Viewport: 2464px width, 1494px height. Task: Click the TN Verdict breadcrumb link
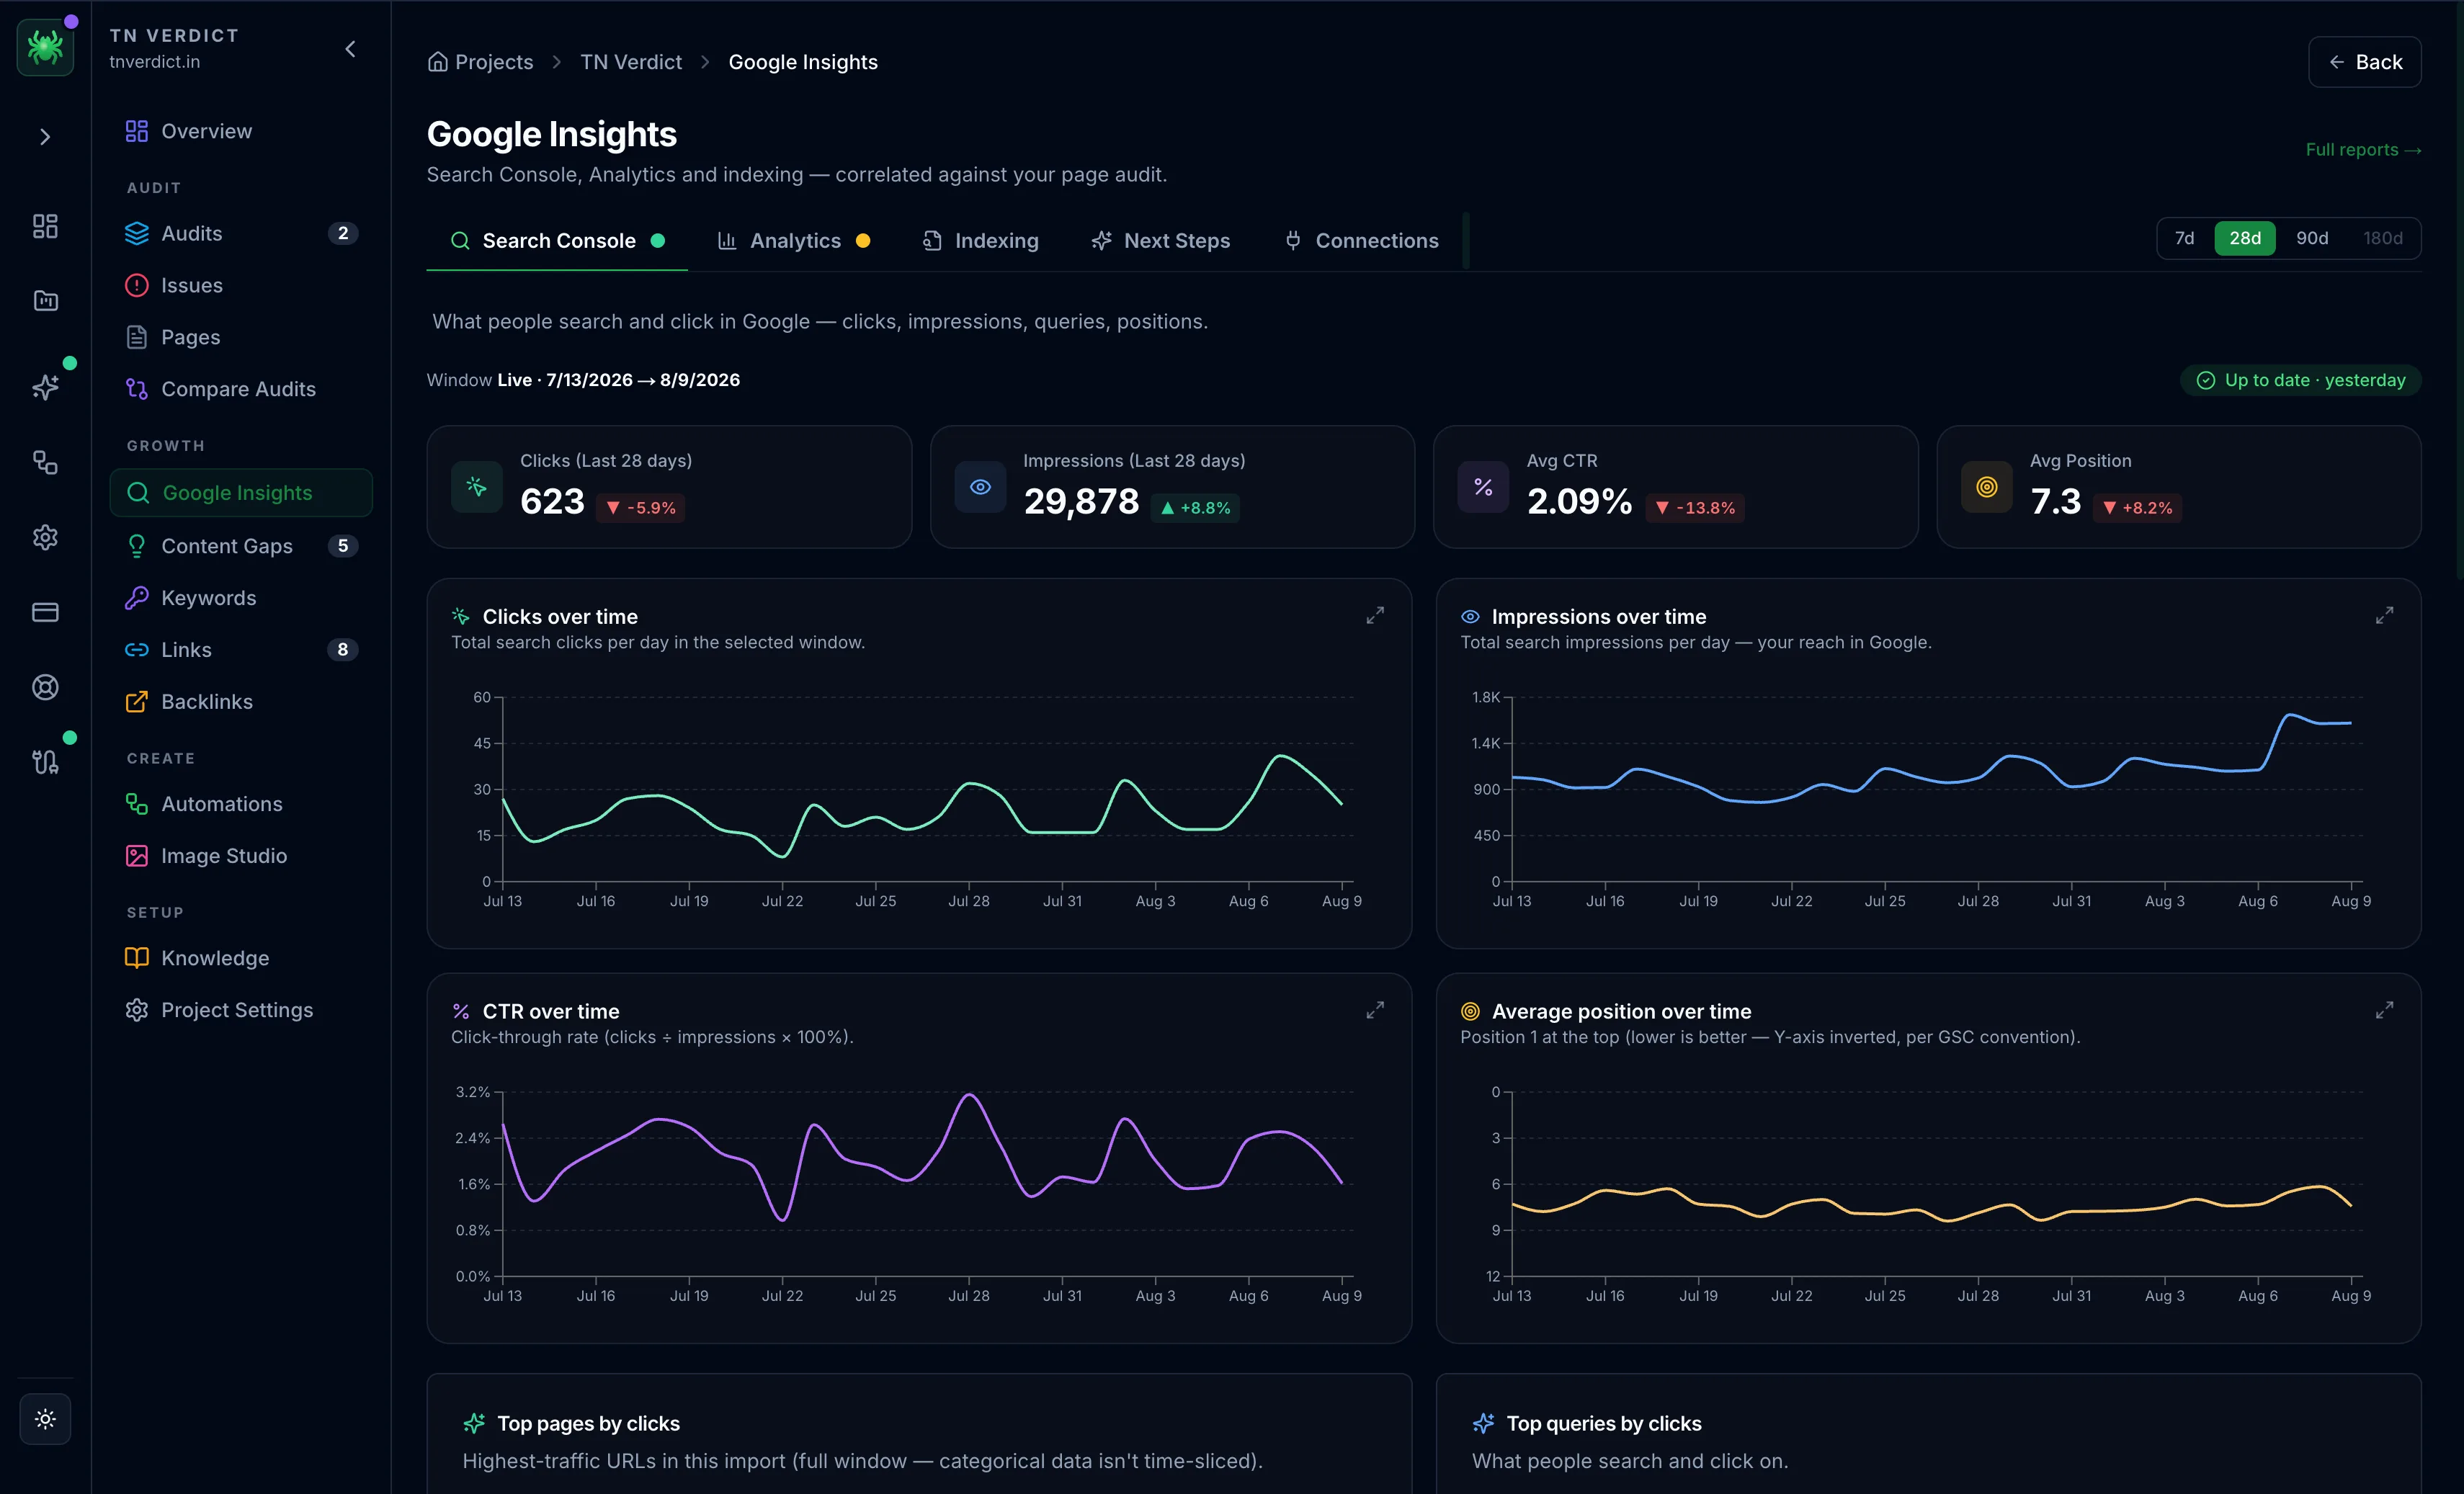(x=631, y=62)
